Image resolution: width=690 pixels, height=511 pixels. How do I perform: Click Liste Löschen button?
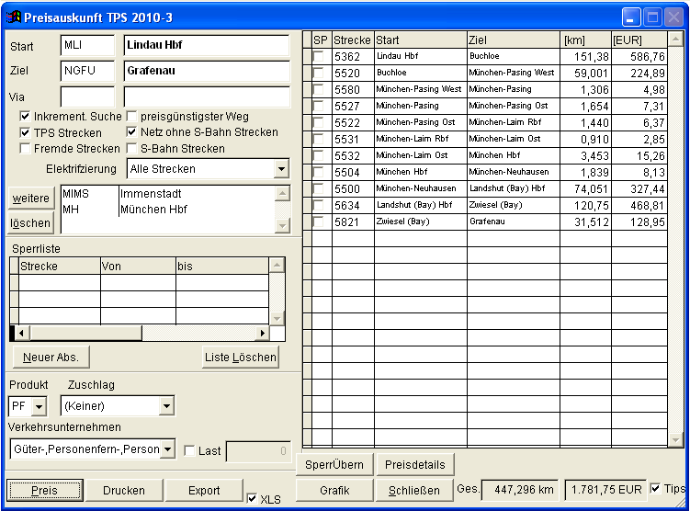[241, 357]
